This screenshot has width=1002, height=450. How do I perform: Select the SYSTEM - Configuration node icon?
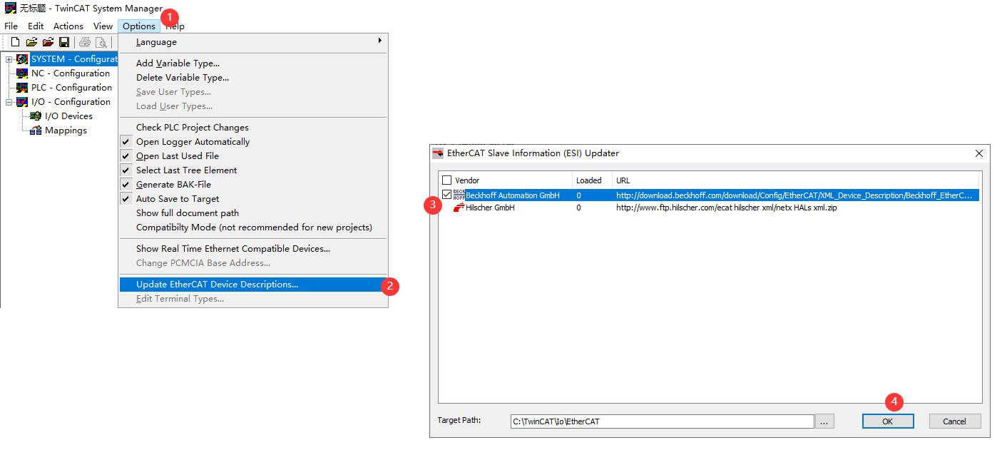pos(22,59)
